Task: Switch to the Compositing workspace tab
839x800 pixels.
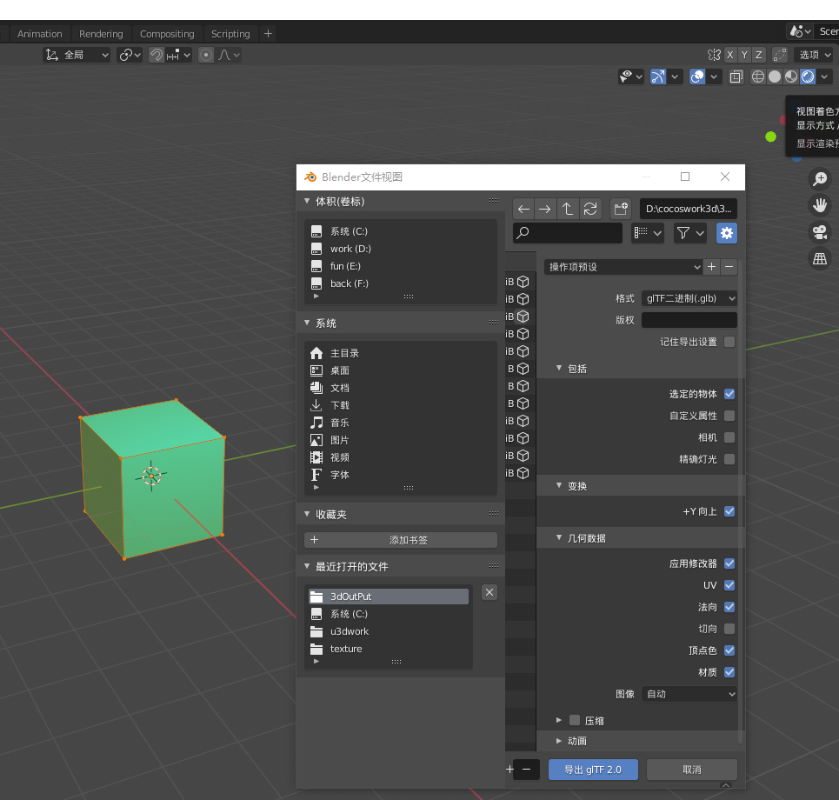Action: [x=167, y=34]
